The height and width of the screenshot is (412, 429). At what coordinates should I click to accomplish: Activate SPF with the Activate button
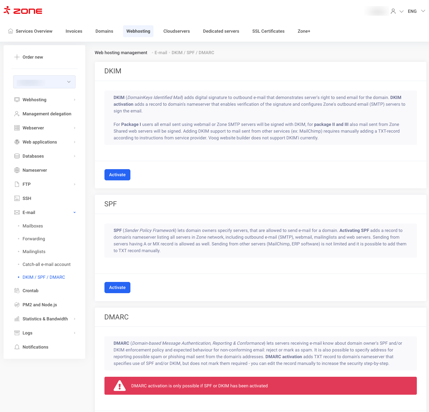tap(117, 287)
